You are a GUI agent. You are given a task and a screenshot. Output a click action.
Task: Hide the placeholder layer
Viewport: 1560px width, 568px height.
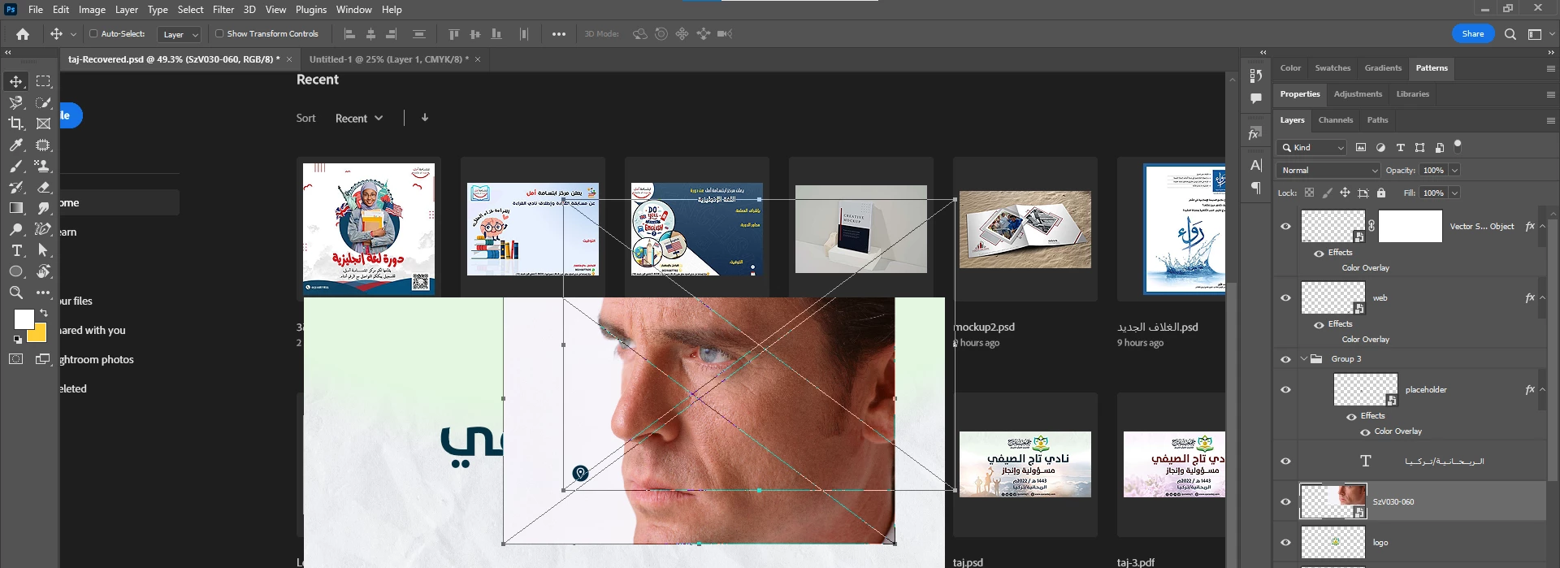tap(1285, 390)
